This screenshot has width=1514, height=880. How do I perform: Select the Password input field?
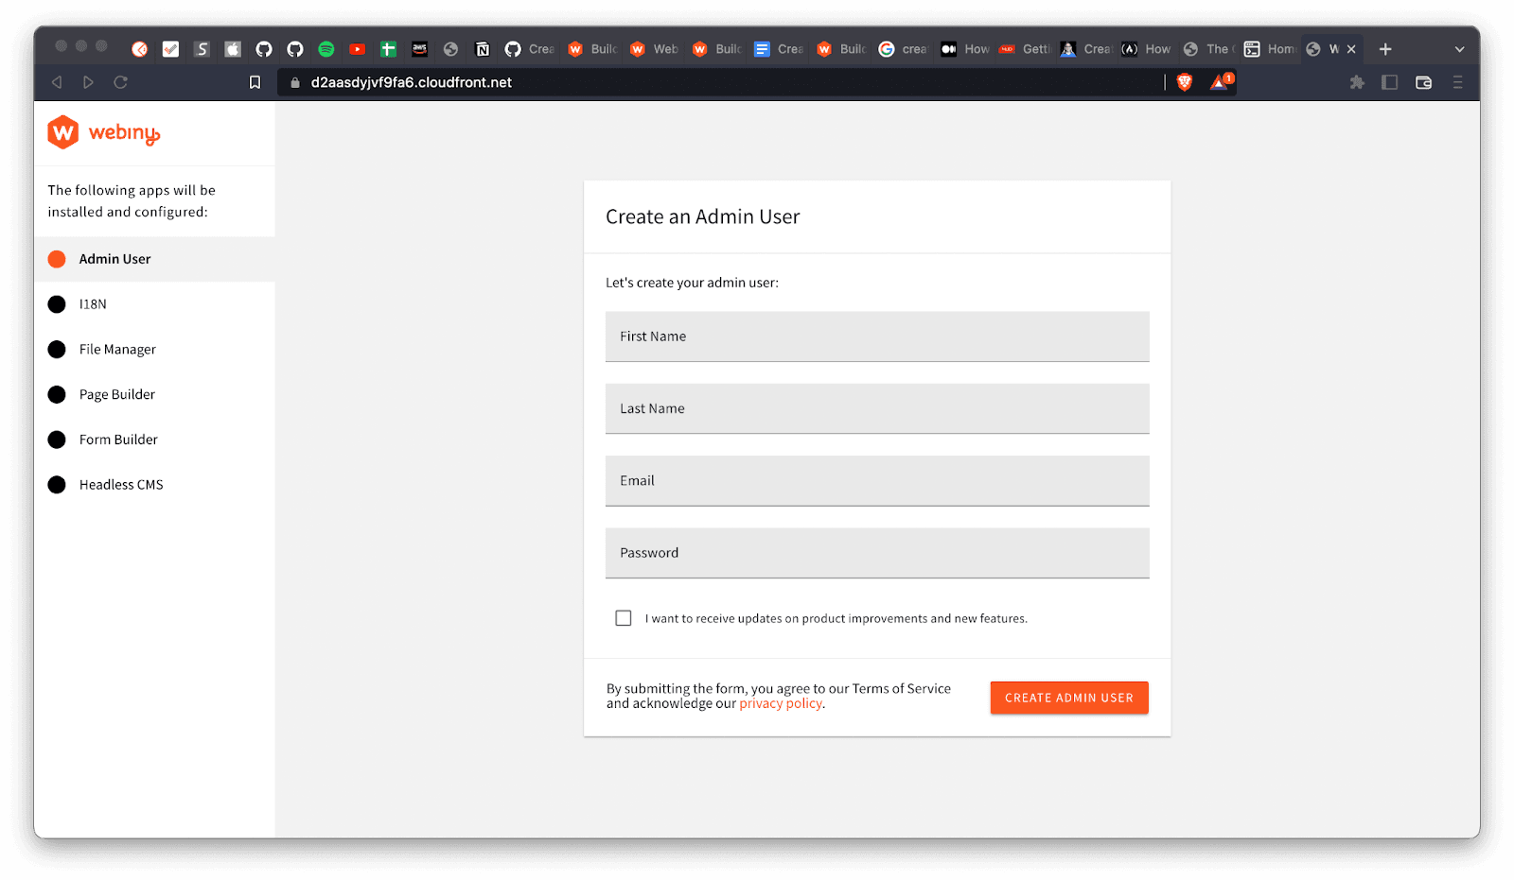click(876, 553)
